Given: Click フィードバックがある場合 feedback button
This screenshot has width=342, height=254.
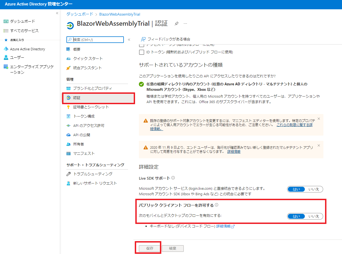Looking at the screenshot, I should [x=165, y=39].
